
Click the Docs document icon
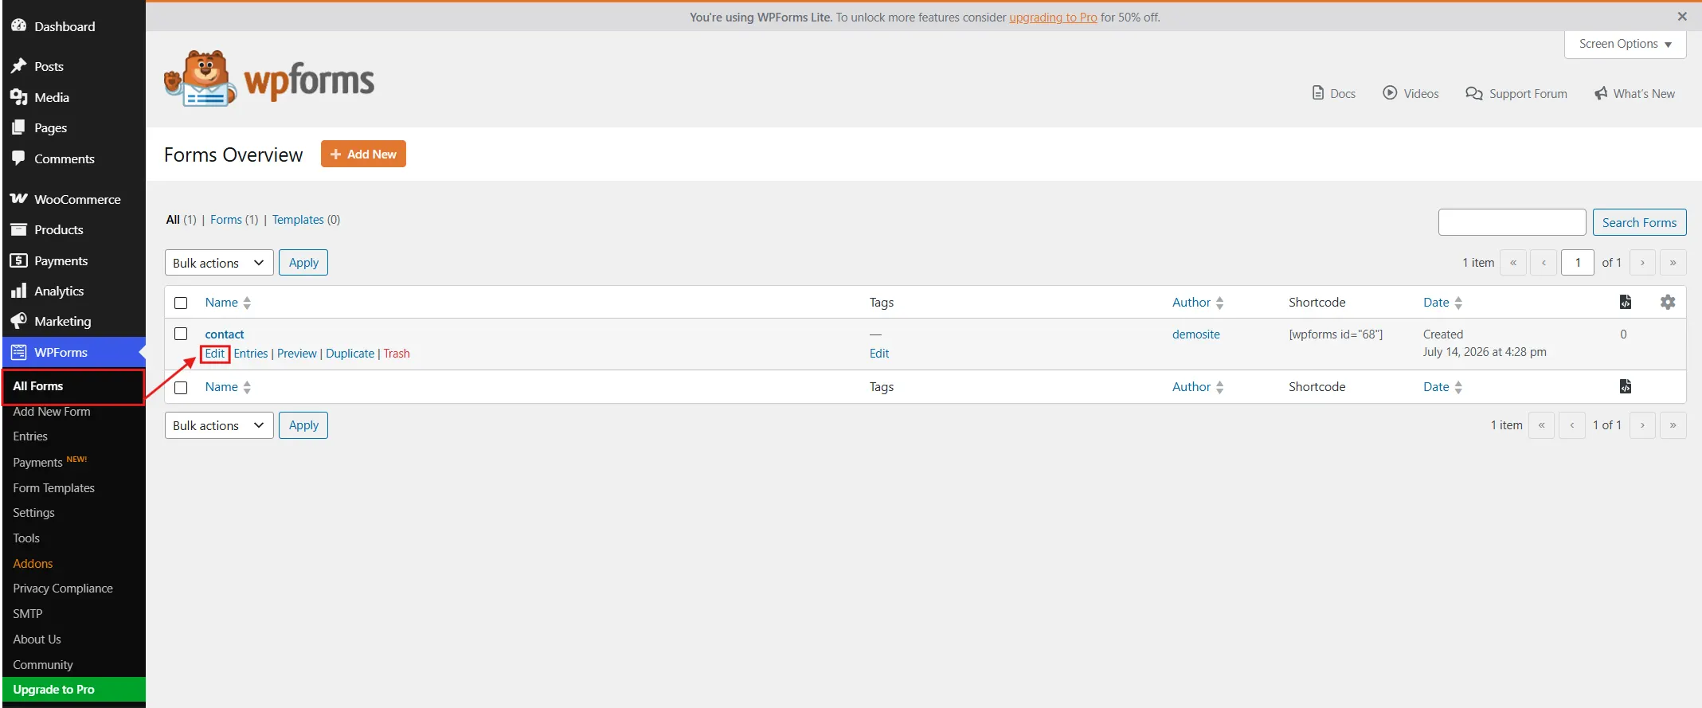pyautogui.click(x=1318, y=93)
